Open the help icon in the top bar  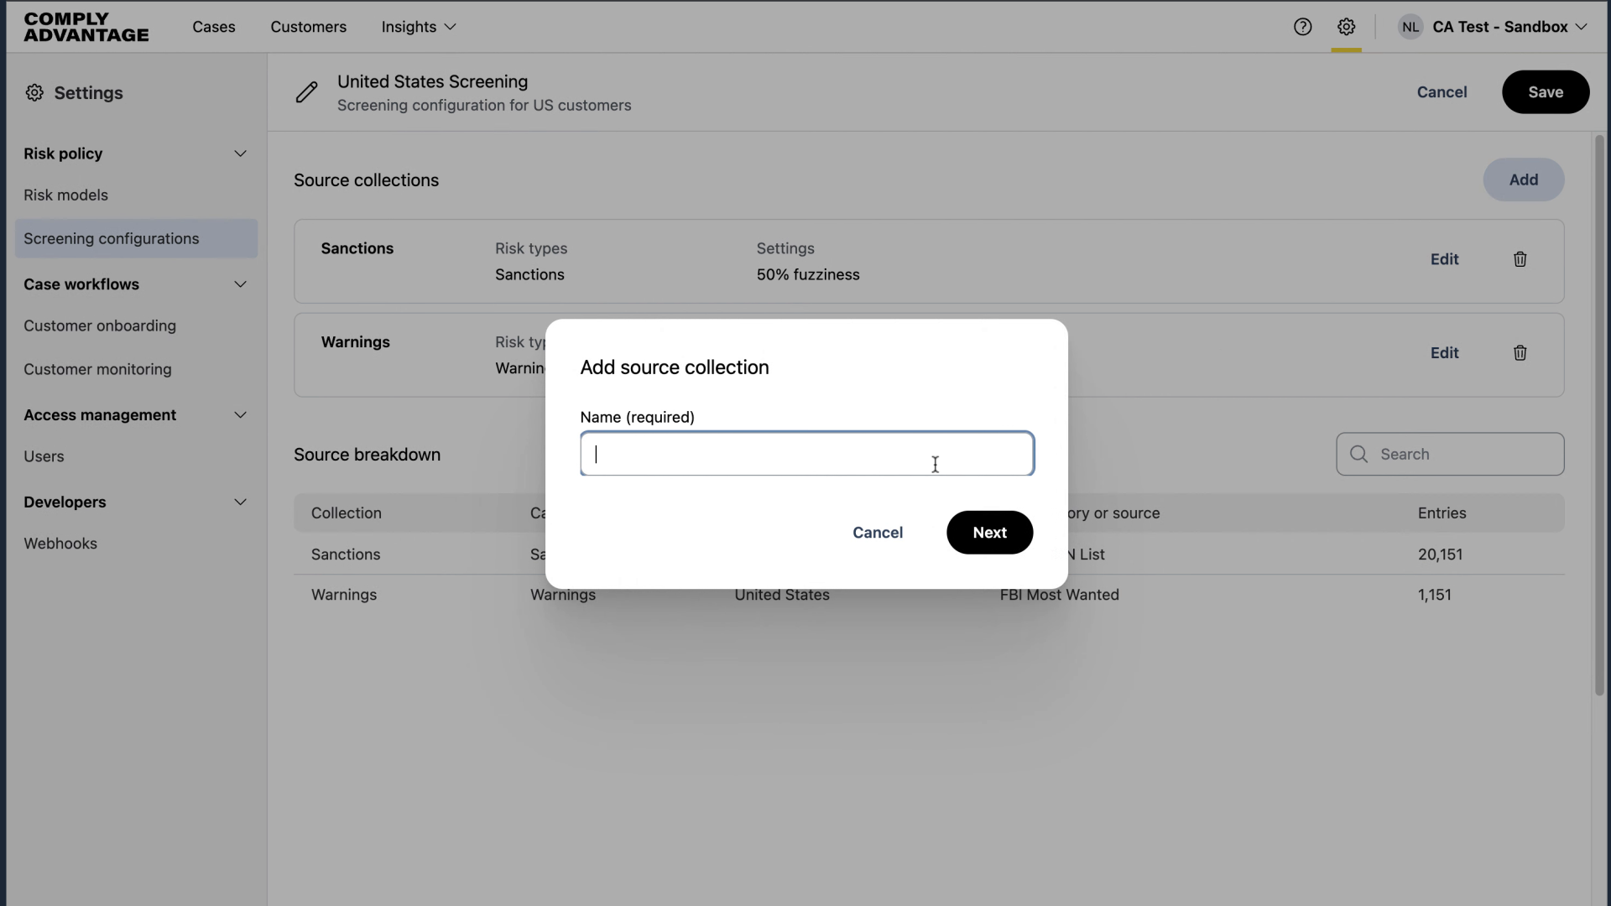(x=1303, y=26)
